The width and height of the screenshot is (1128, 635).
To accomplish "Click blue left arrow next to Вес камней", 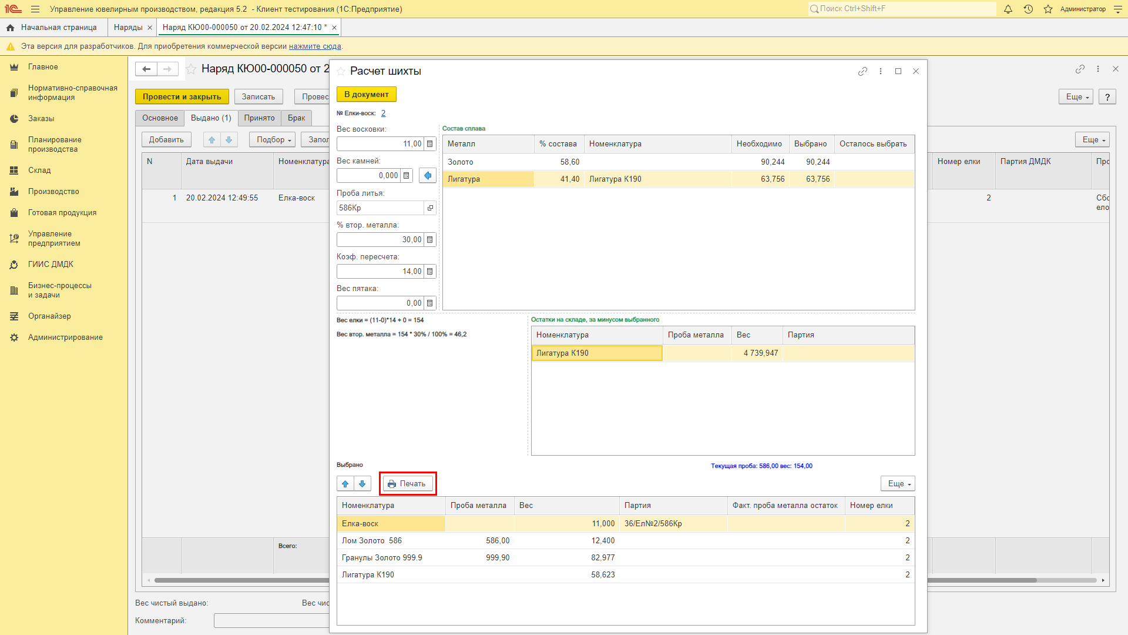I will (428, 175).
